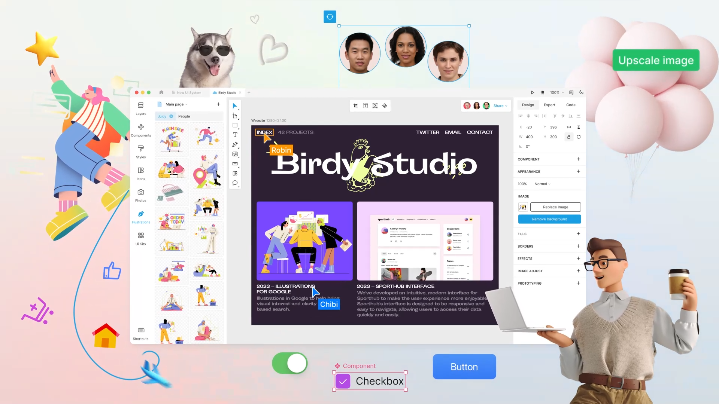Click the Birdy Studio project thumbnail

(x=226, y=92)
